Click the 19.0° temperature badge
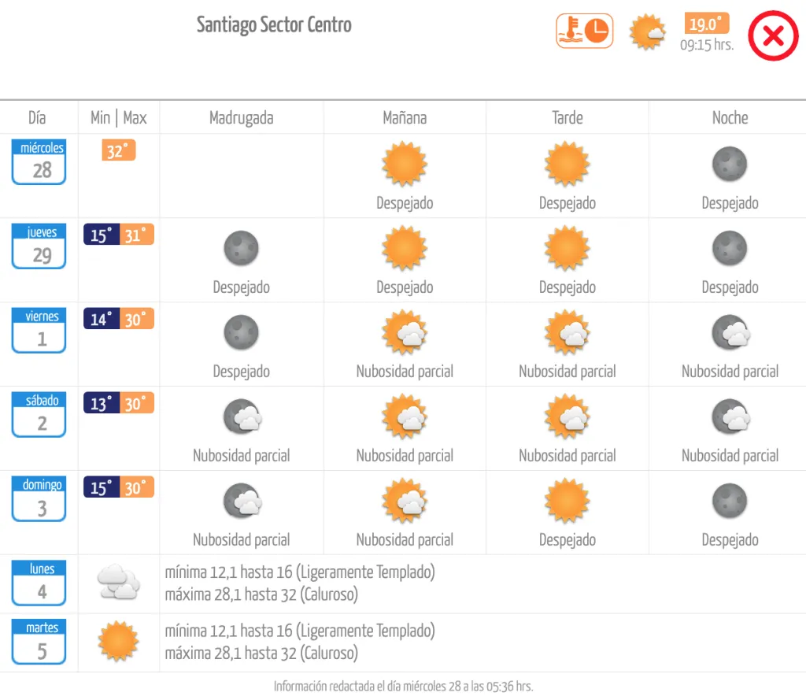The image size is (806, 696). pyautogui.click(x=706, y=24)
